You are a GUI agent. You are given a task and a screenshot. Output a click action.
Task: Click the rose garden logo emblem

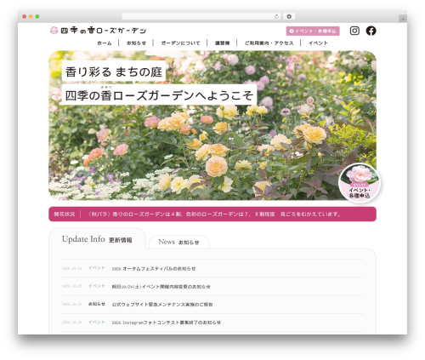54,31
